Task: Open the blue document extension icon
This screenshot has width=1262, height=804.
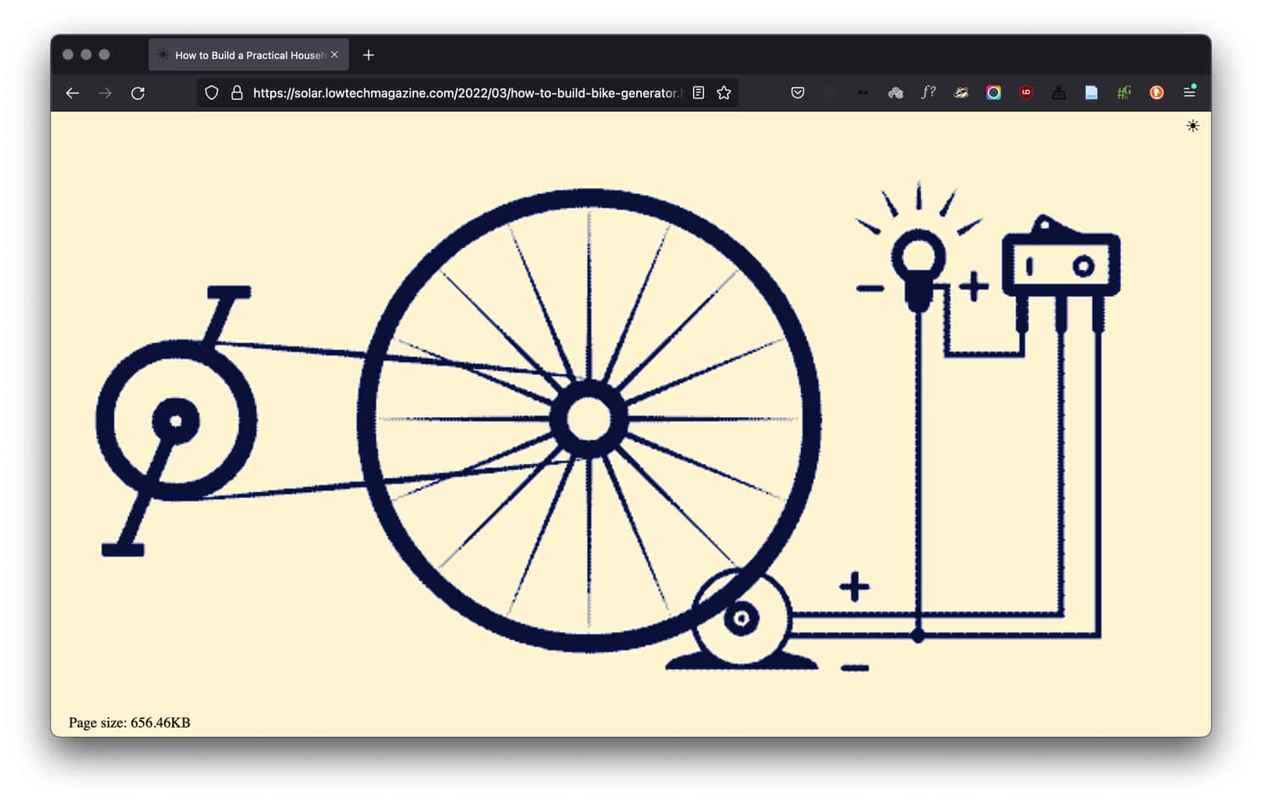Action: (1091, 93)
